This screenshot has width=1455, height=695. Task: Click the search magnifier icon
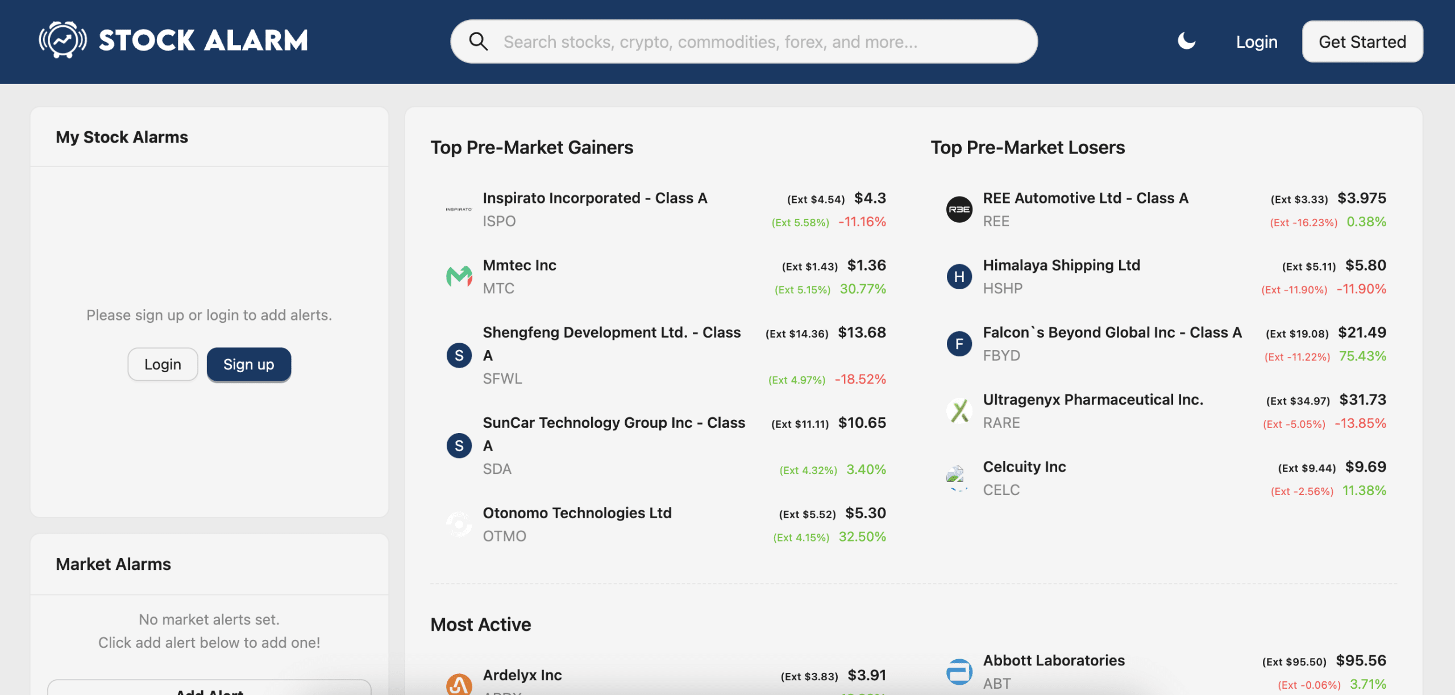[478, 41]
